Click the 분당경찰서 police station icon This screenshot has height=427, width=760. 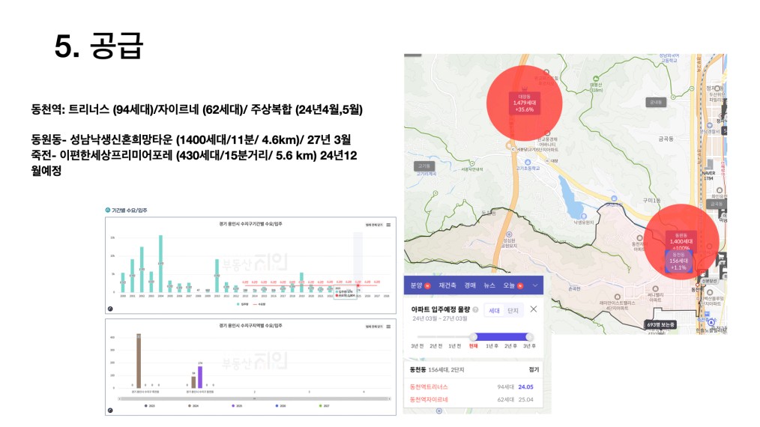(x=710, y=126)
